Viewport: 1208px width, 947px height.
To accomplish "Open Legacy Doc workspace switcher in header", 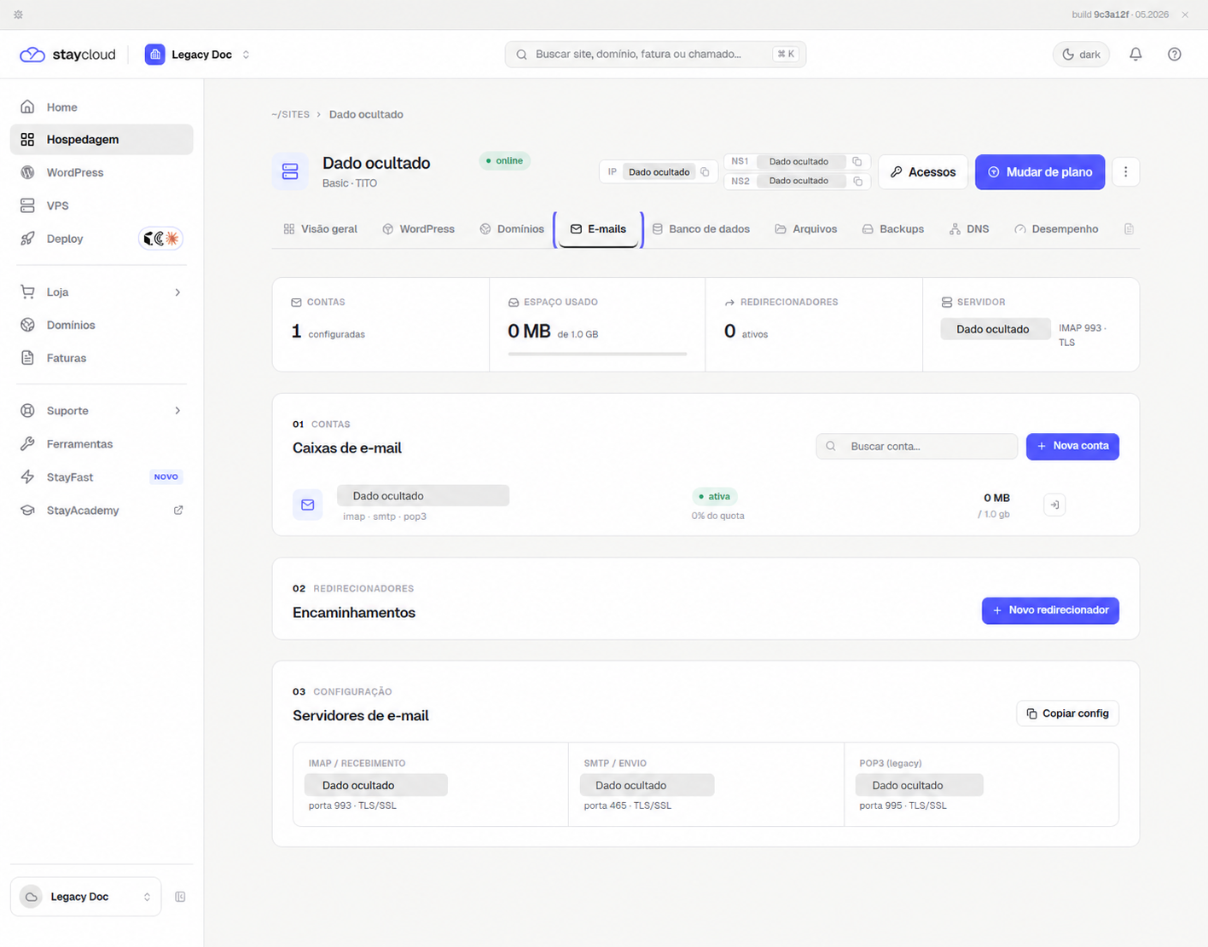I will click(x=198, y=55).
